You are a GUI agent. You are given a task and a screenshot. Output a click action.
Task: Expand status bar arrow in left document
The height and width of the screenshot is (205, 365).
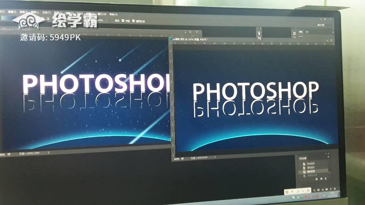coord(49,153)
